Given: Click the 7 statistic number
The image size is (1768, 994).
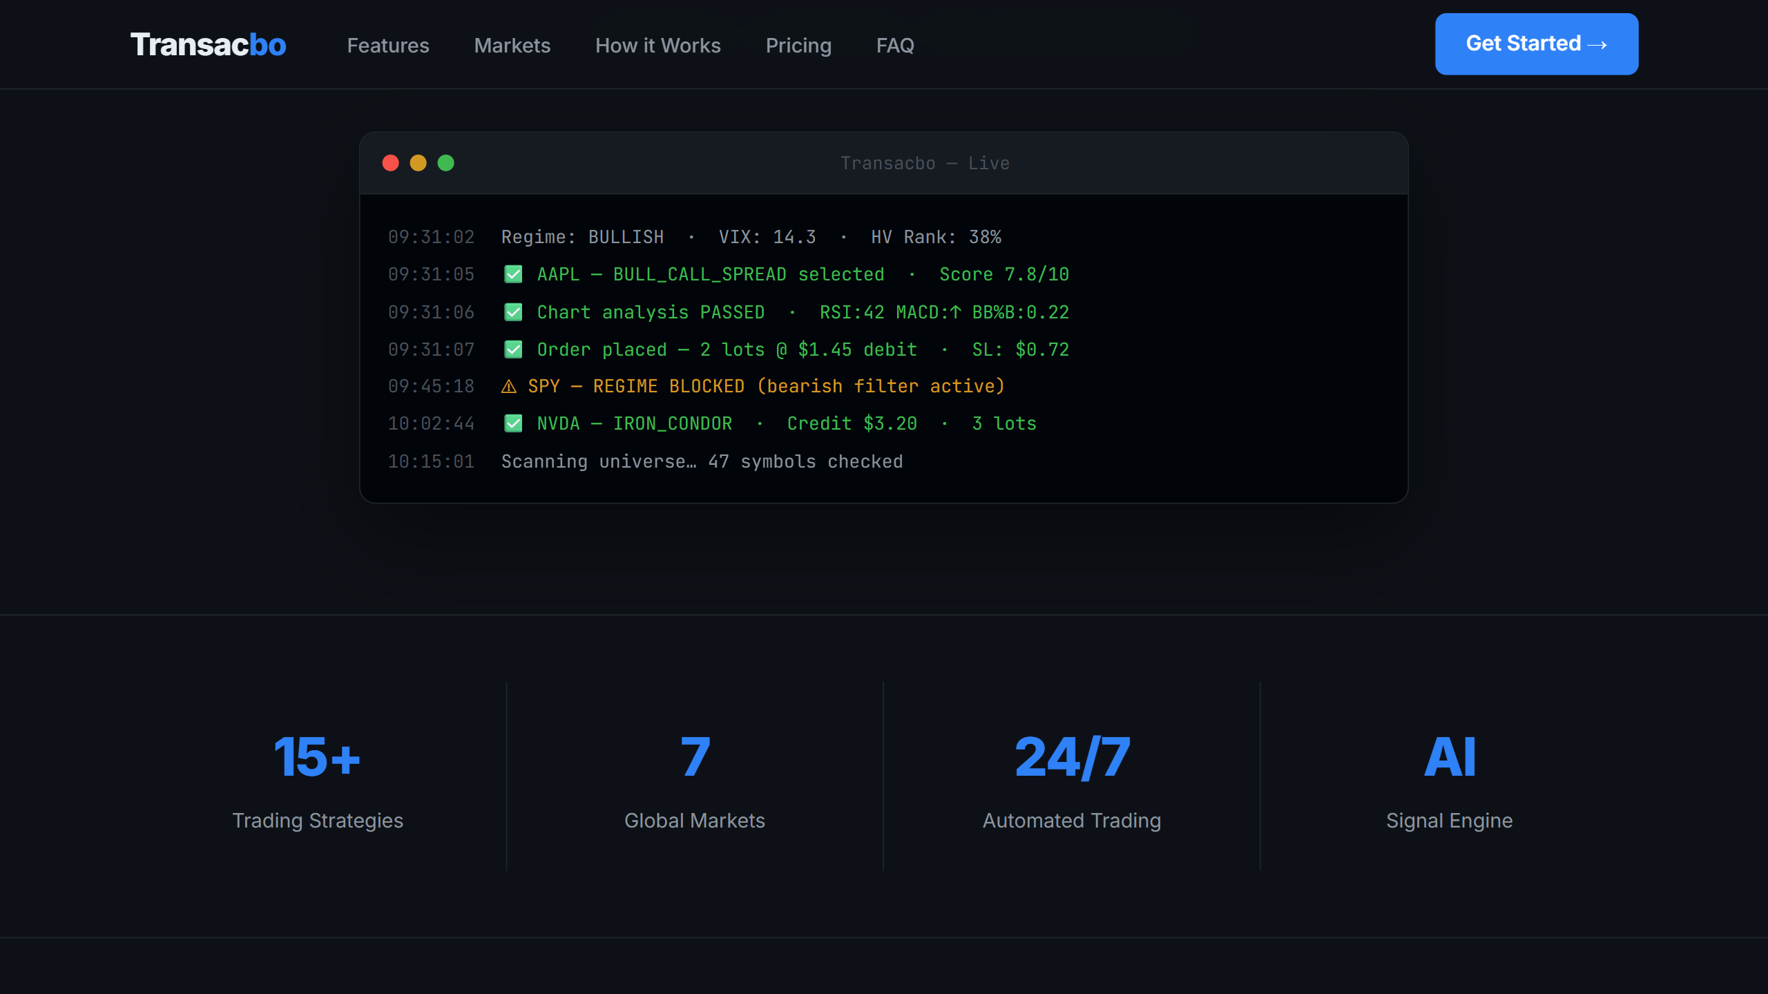Looking at the screenshot, I should [695, 757].
